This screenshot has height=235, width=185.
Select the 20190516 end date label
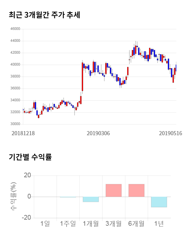(x=171, y=133)
